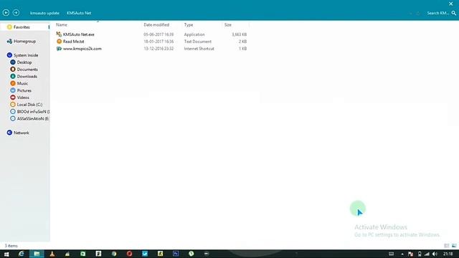Go back to the previous folder
459x258 pixels.
[6, 13]
